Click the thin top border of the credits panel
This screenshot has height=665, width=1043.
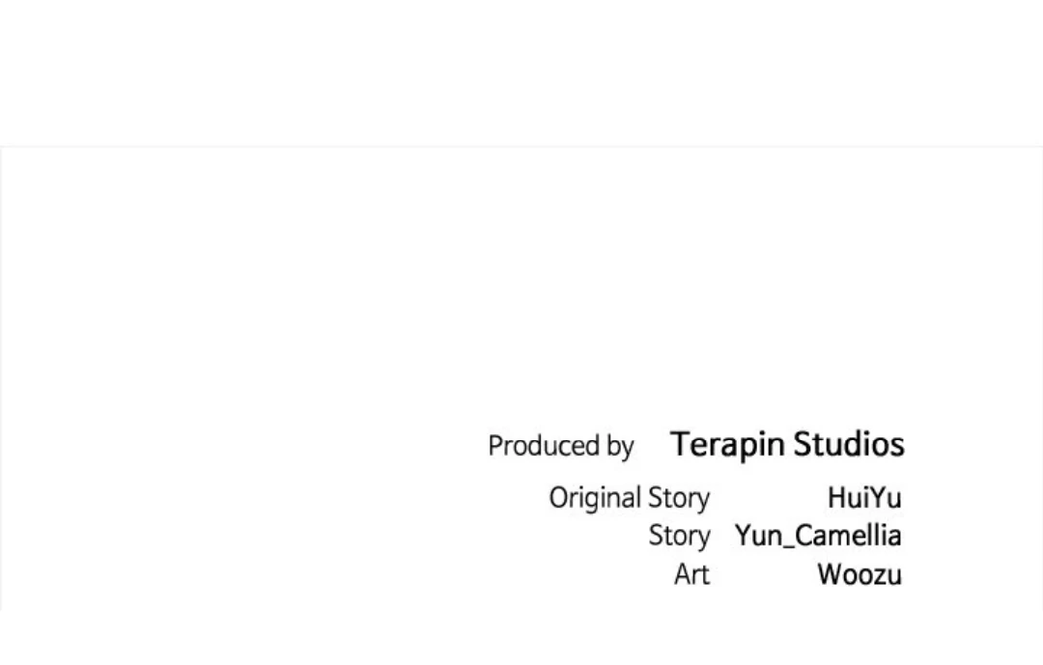pyautogui.click(x=521, y=147)
